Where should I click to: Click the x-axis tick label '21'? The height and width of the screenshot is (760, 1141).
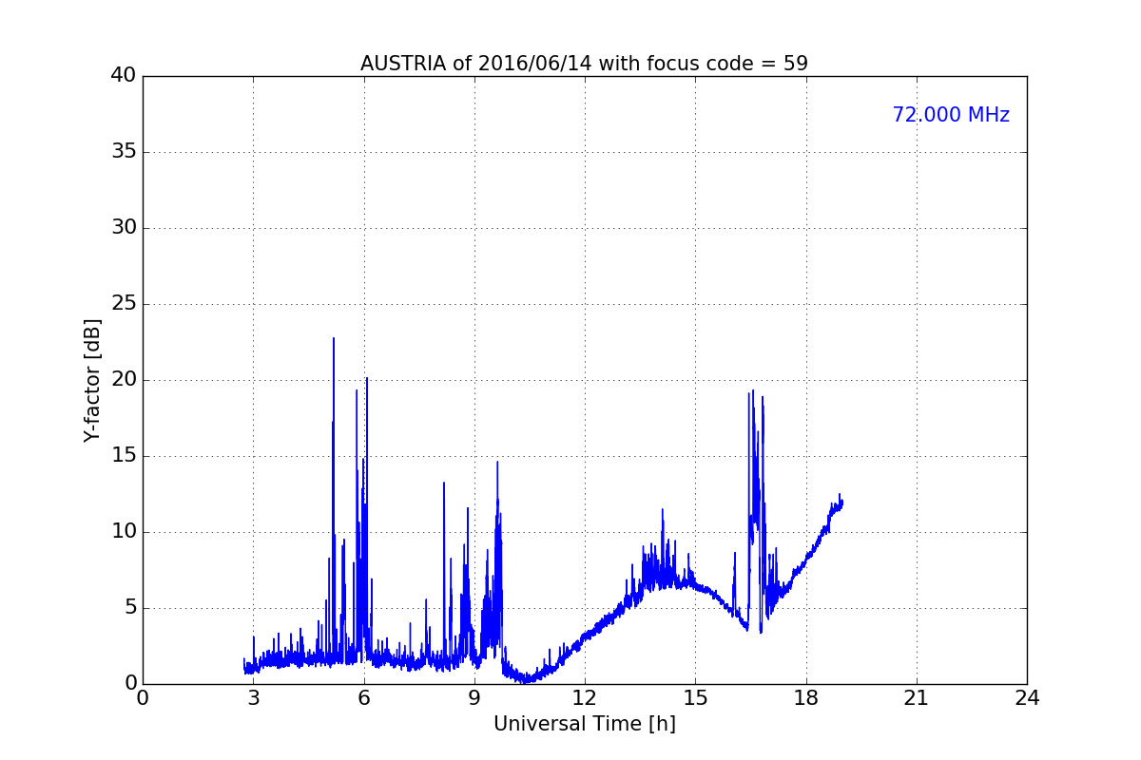click(917, 698)
